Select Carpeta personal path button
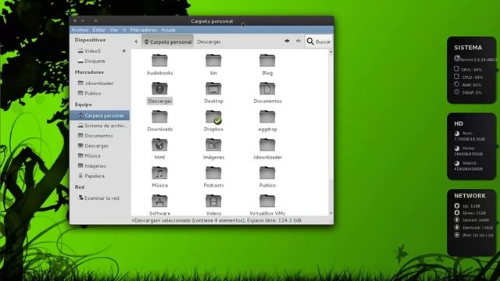The height and width of the screenshot is (281, 500). click(x=167, y=41)
